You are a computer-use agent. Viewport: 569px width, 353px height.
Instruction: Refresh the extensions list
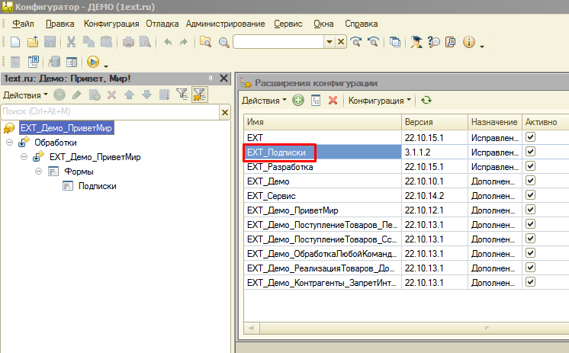click(426, 100)
